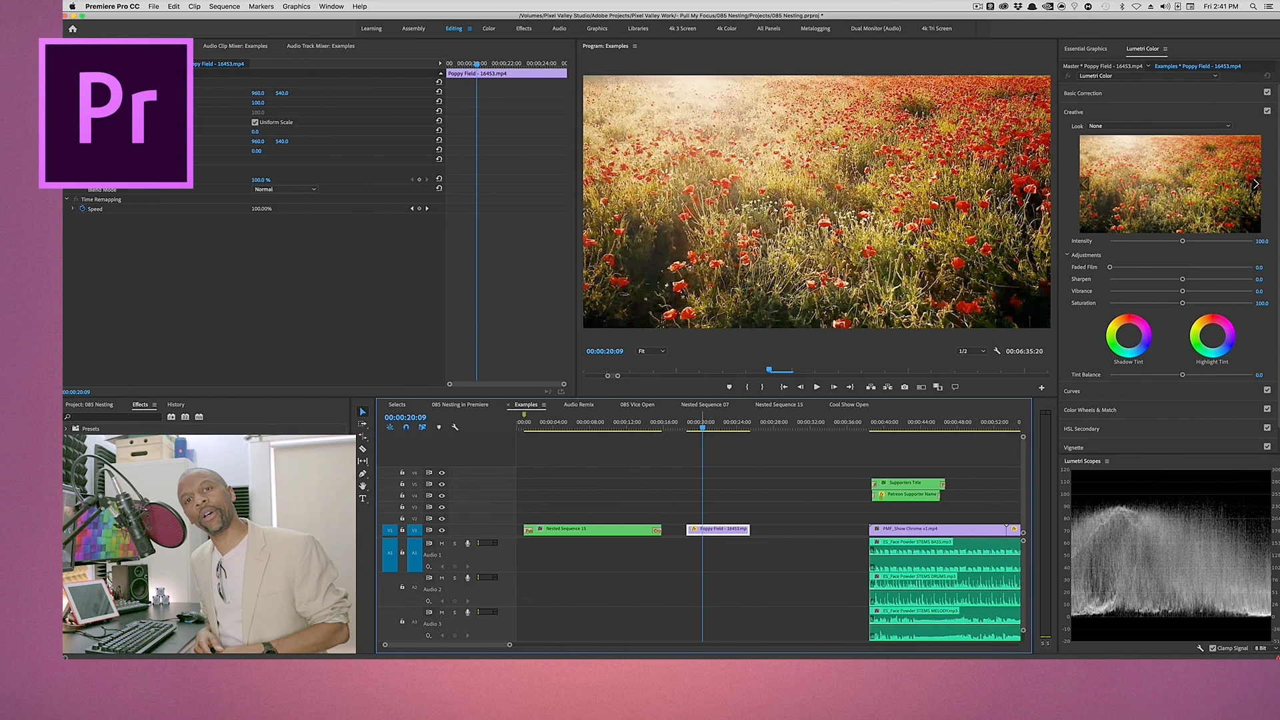This screenshot has width=1280, height=720.
Task: Click the Home icon
Action: 73,29
